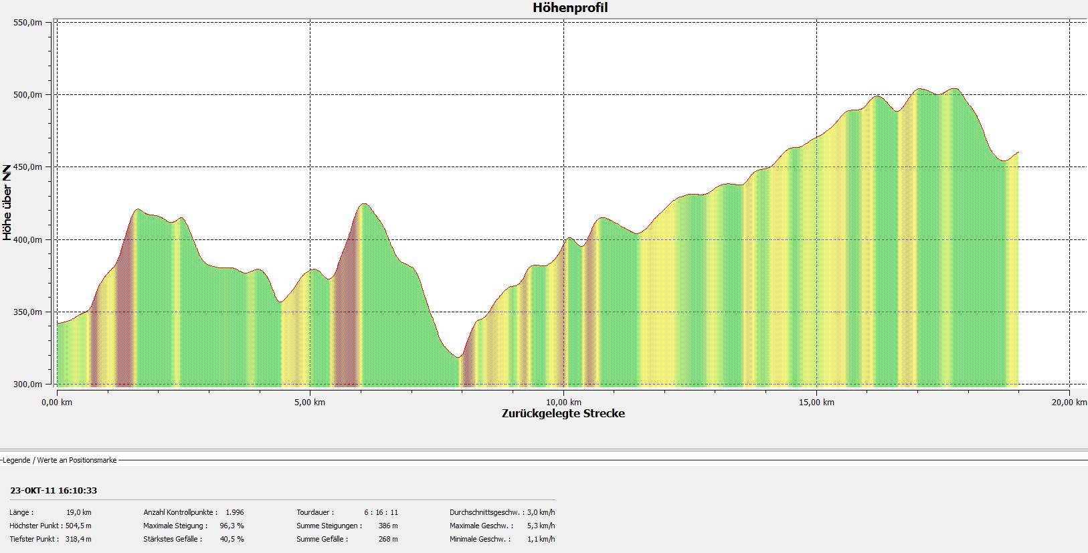
Task: Click the 23-OKT-11 16:10:33 timestamp
Action: (x=54, y=490)
